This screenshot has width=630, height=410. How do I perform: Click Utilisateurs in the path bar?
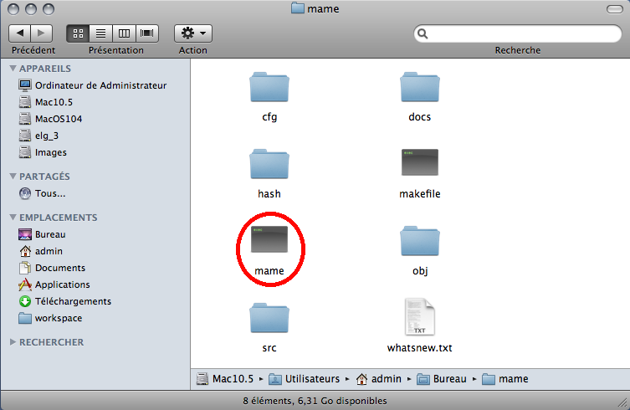click(x=305, y=379)
